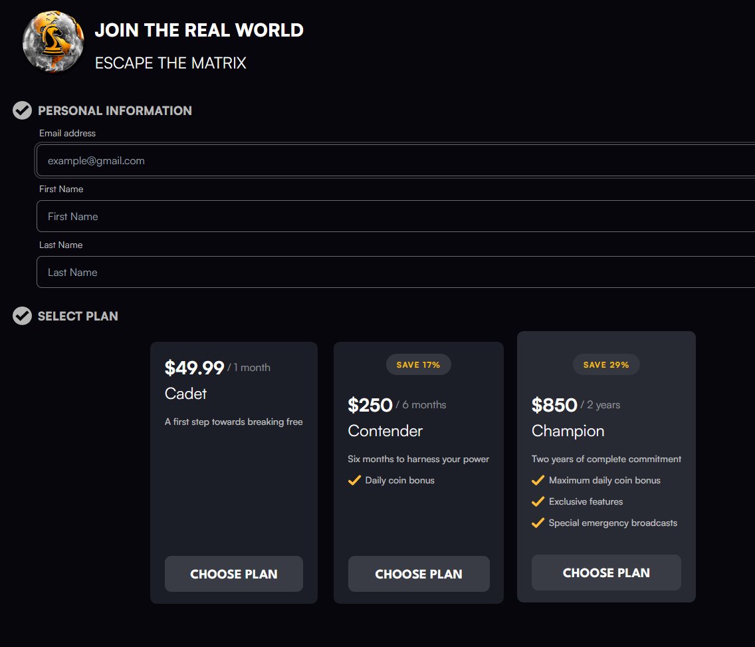Viewport: 755px width, 647px height.
Task: Click the Escape The Matrix subtitle
Action: pos(170,63)
